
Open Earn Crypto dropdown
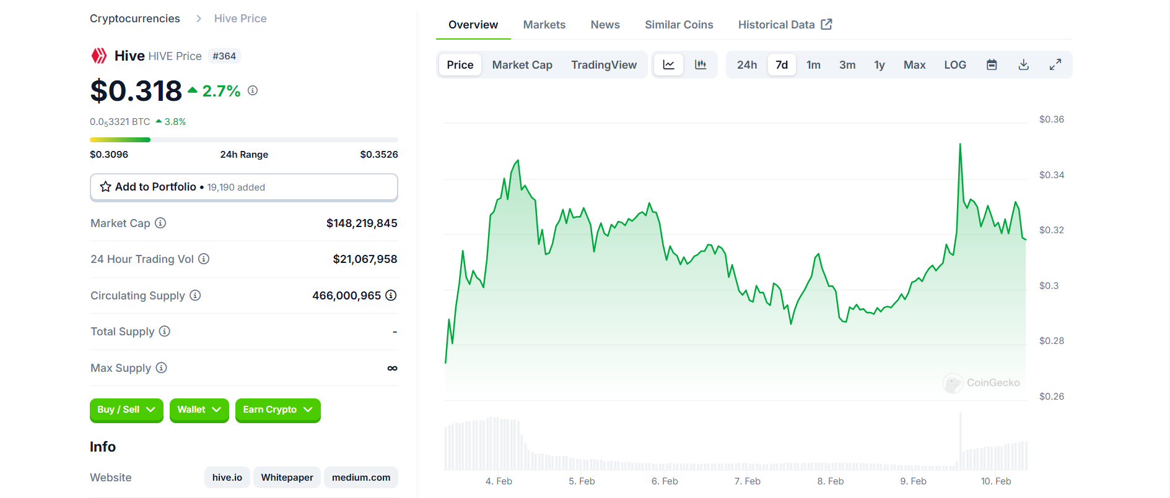[x=278, y=410]
